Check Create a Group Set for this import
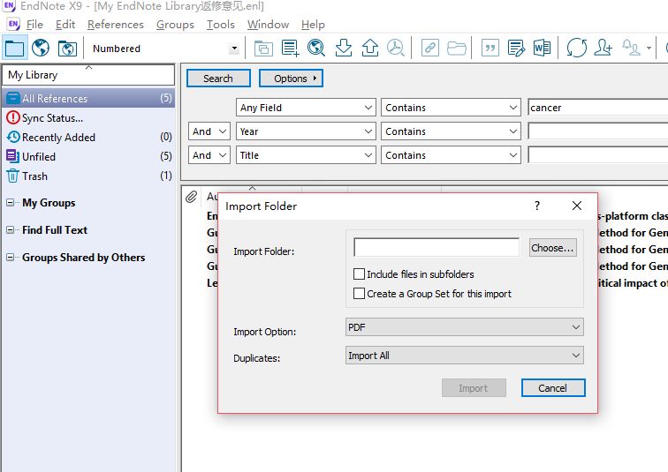668x472 pixels. [x=360, y=294]
